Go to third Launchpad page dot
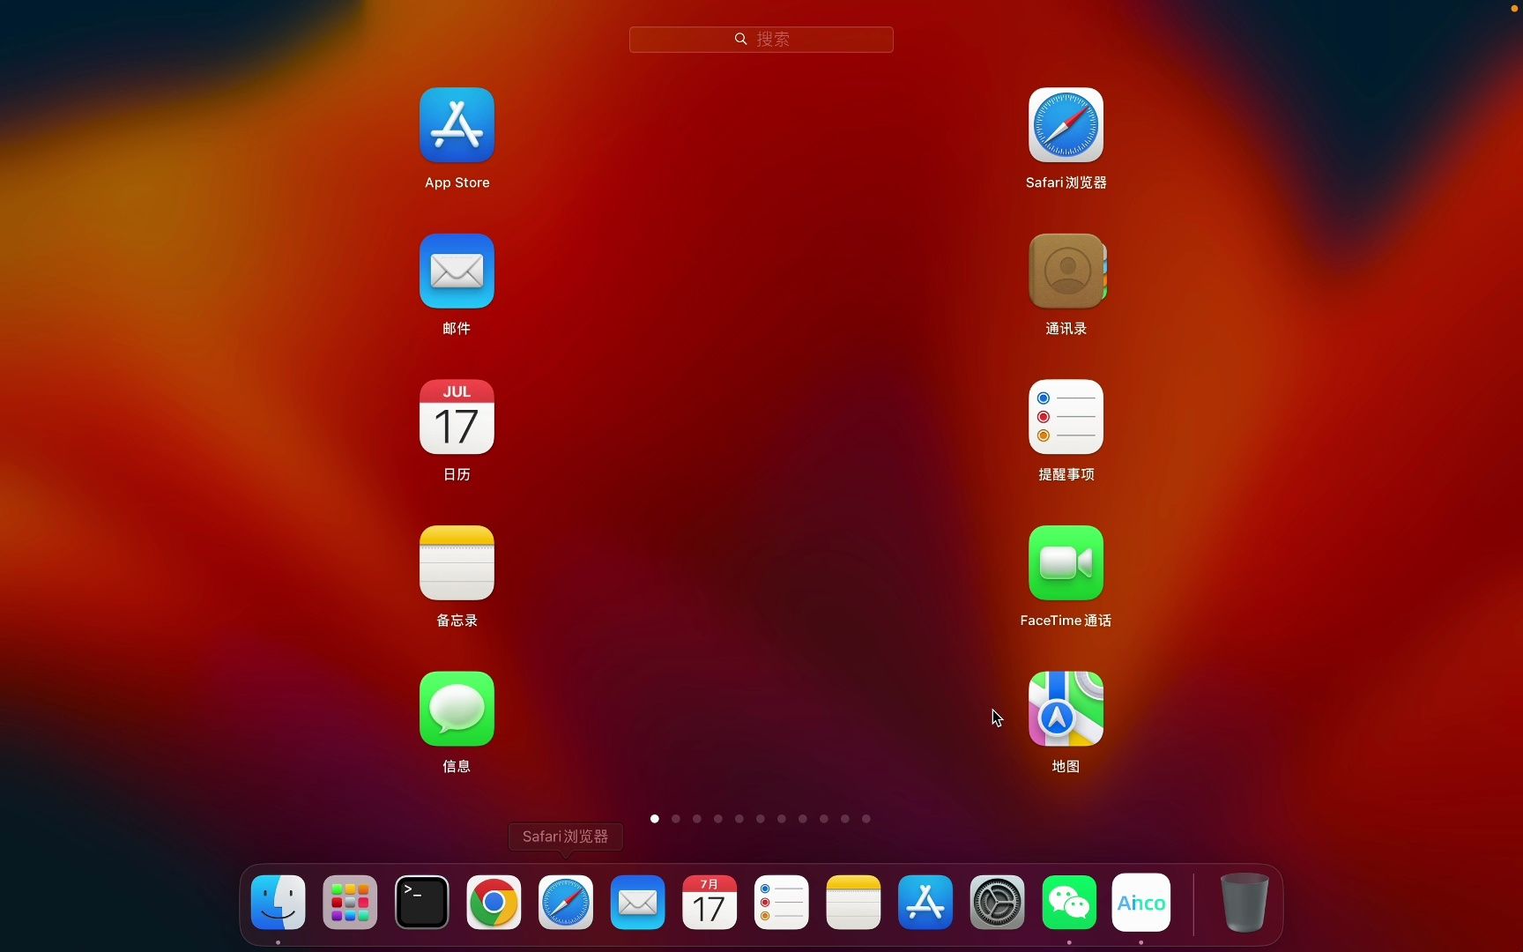Image resolution: width=1523 pixels, height=952 pixels. point(697,819)
